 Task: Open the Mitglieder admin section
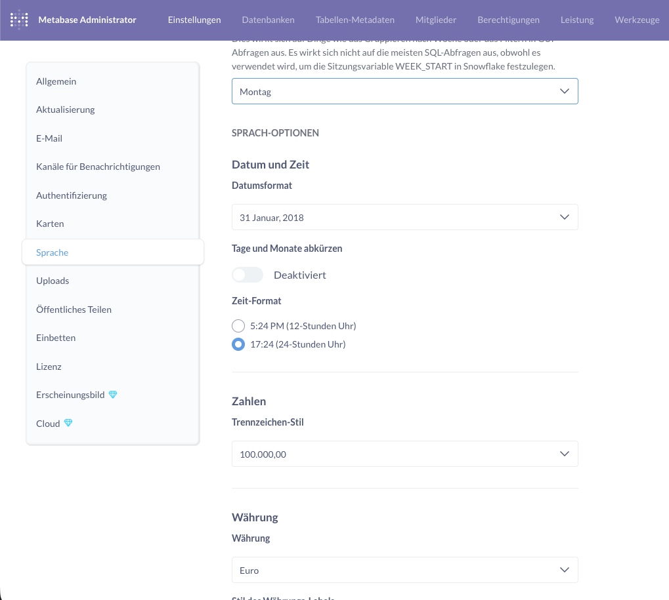(x=436, y=20)
